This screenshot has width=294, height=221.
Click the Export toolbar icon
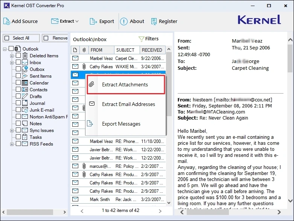(94, 21)
